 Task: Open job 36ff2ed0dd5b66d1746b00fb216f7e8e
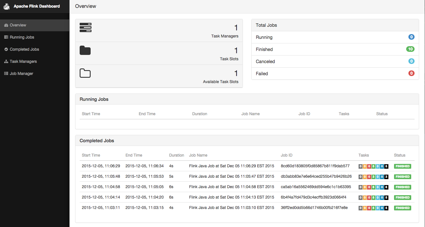pyautogui.click(x=314, y=208)
